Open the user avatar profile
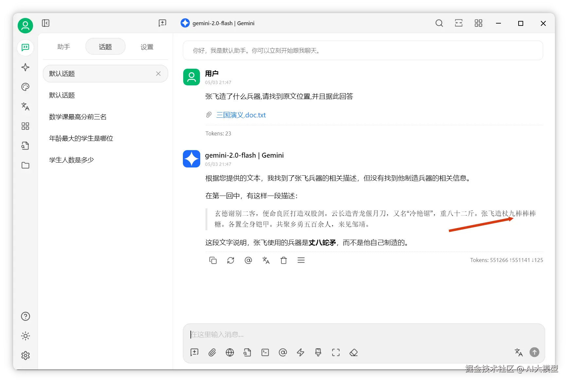 coord(25,26)
